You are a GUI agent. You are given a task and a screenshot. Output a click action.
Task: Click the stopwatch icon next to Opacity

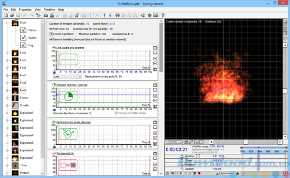tap(182, 169)
